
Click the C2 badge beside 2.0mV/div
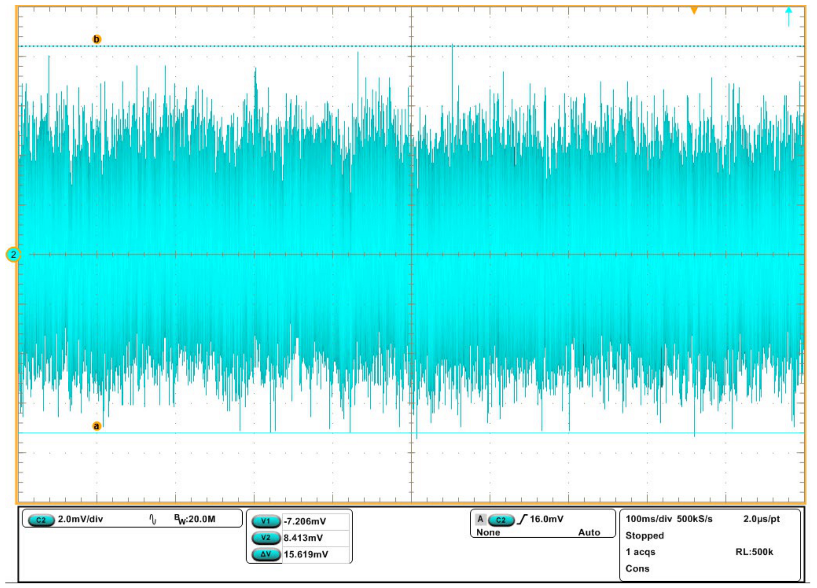click(41, 520)
